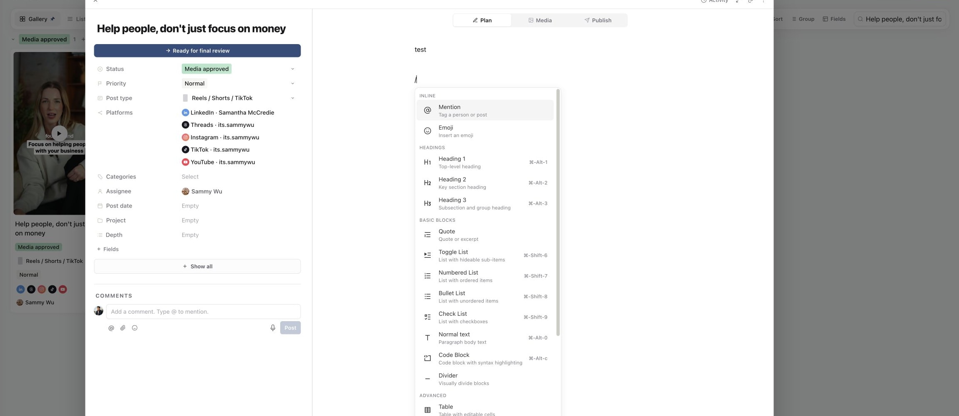Open the Priority dropdown arrow
The height and width of the screenshot is (416, 959).
[293, 84]
